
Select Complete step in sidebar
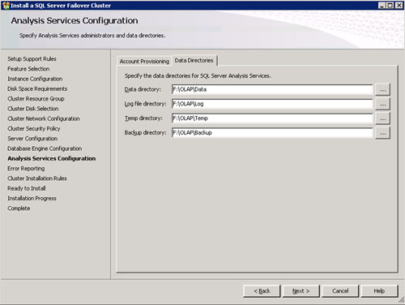point(19,208)
